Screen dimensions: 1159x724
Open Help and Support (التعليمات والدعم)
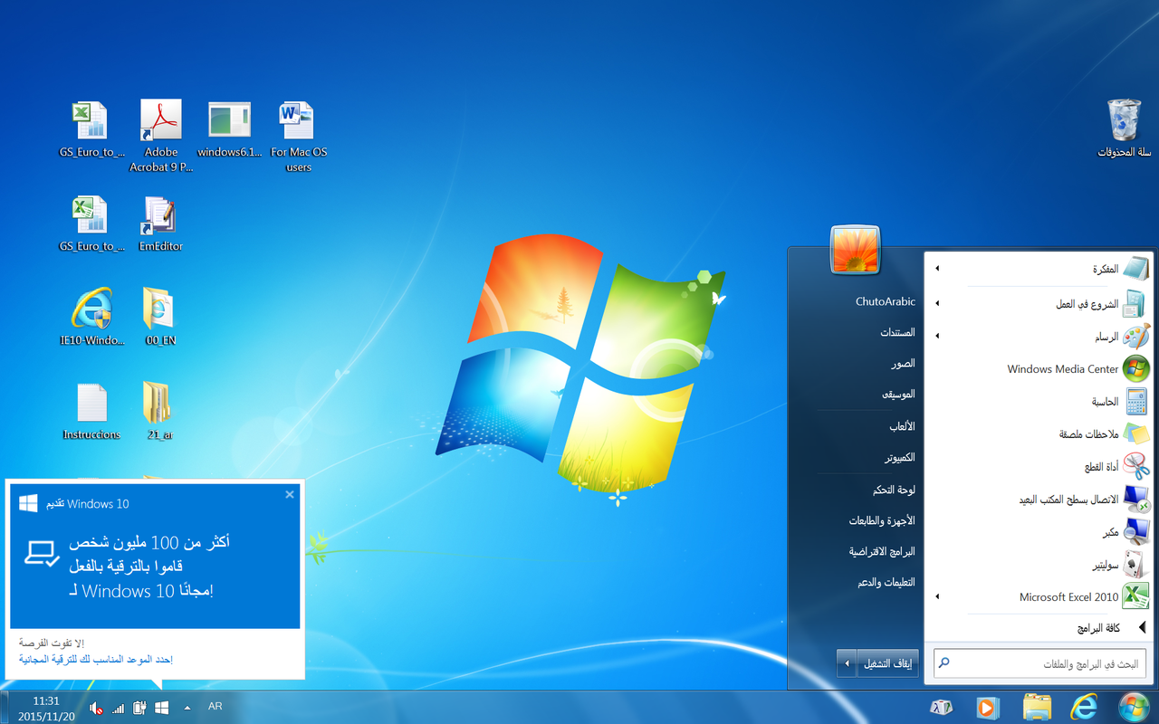coord(886,583)
